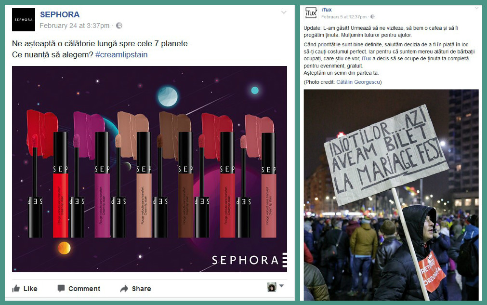This screenshot has height=305, width=487.
Task: Click the public globe icon on SEPHORA post
Action: [119, 26]
